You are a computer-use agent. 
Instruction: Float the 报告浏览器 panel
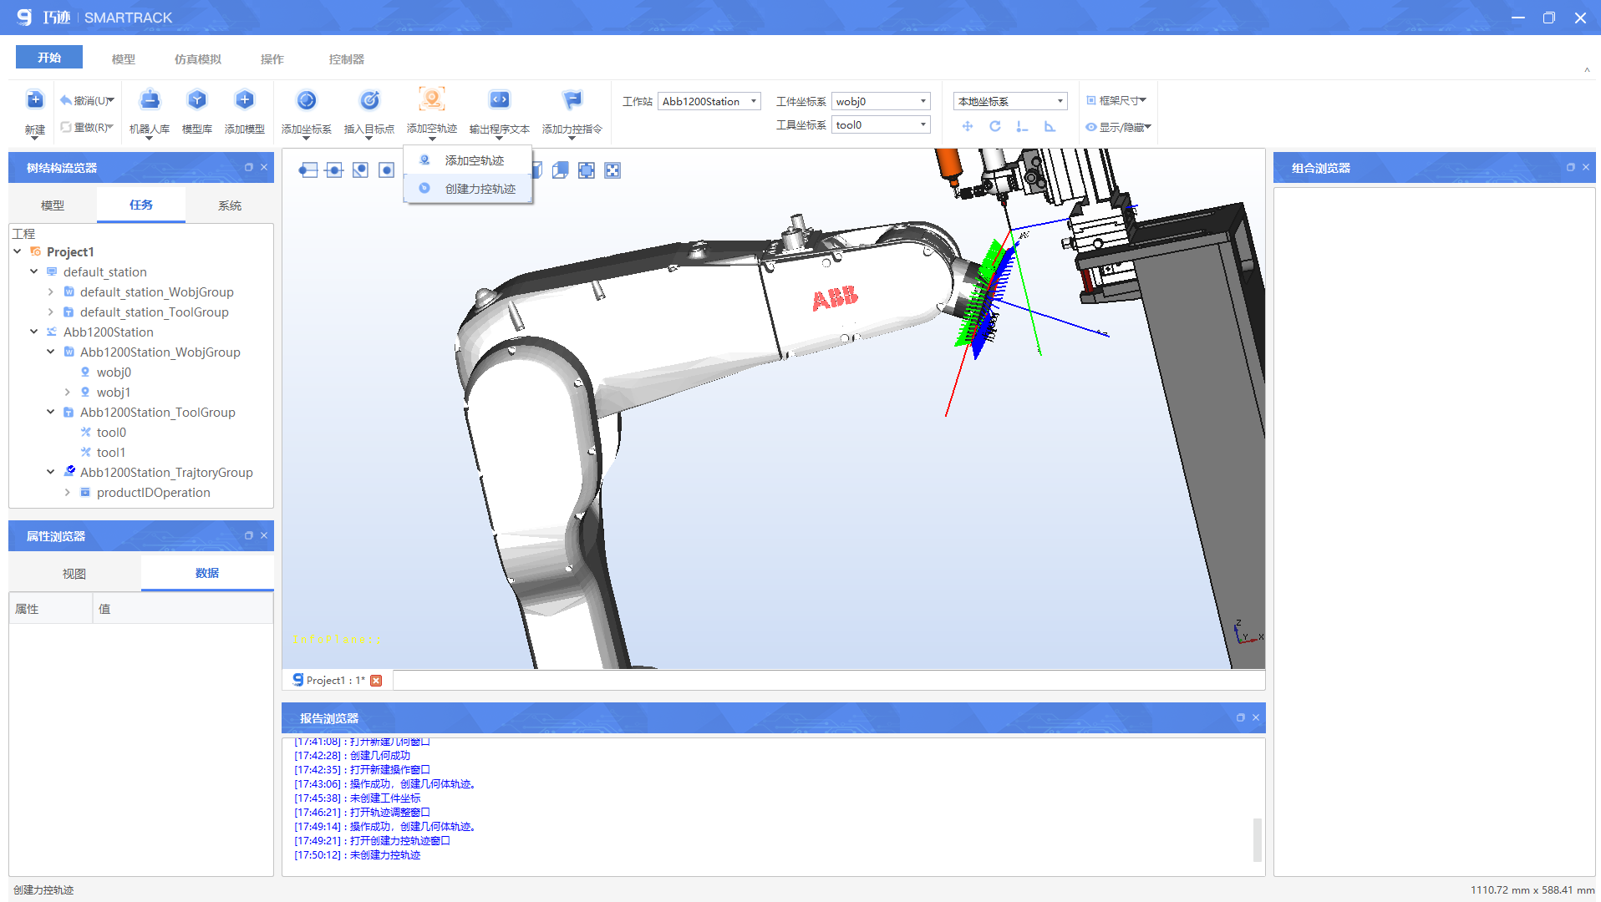[1240, 717]
